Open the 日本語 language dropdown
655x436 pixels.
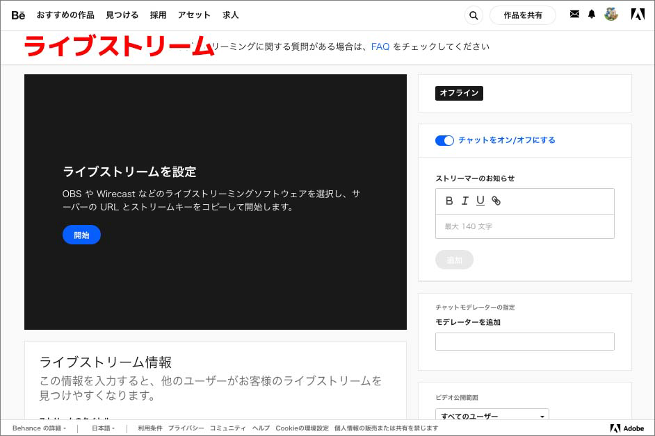(x=103, y=428)
